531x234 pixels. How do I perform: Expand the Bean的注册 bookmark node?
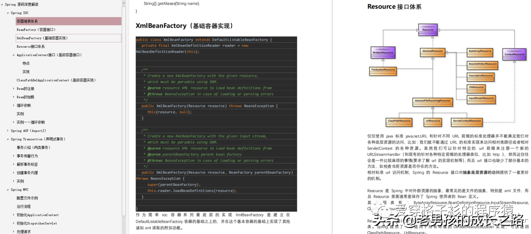pyautogui.click(x=13, y=89)
